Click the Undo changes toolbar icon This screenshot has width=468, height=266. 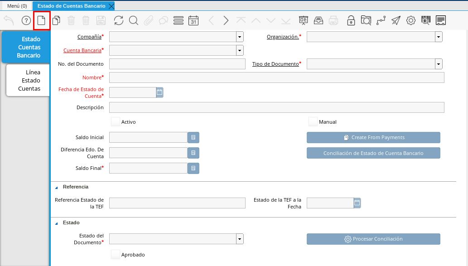click(x=9, y=20)
